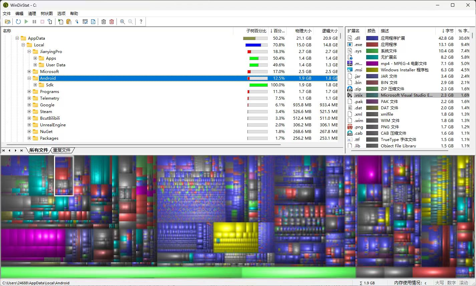
Task: Collapse the Local folder node
Action: (23, 45)
